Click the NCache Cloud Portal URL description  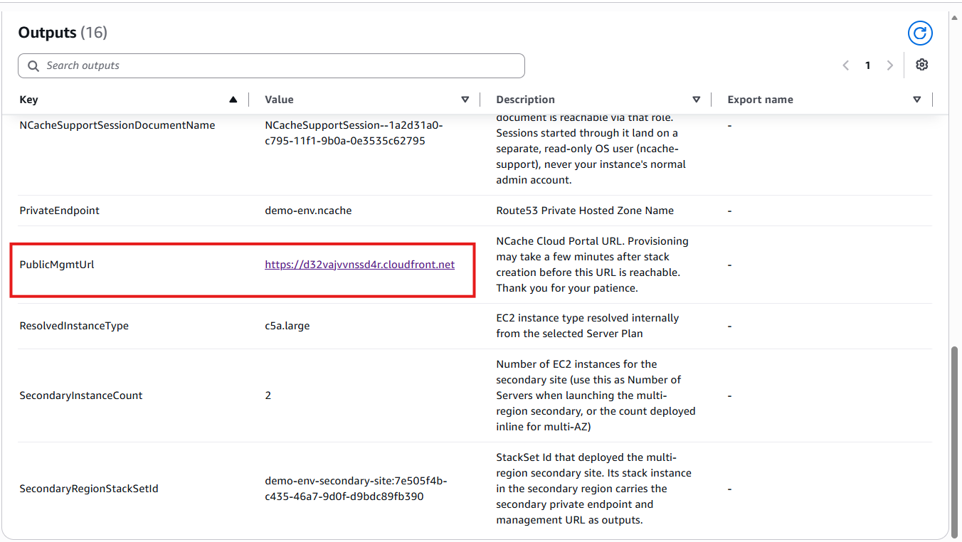pos(592,265)
